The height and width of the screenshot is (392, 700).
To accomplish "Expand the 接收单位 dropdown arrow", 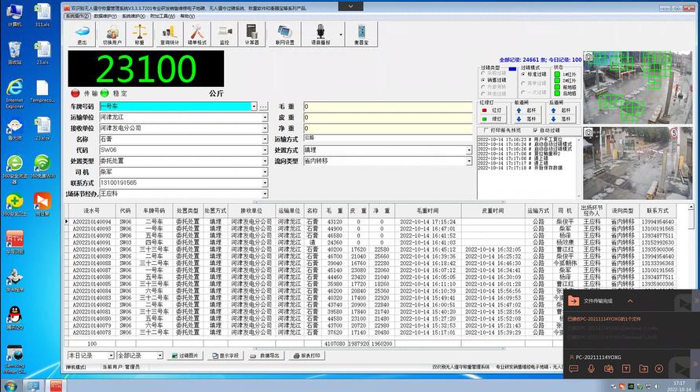I will pyautogui.click(x=265, y=129).
